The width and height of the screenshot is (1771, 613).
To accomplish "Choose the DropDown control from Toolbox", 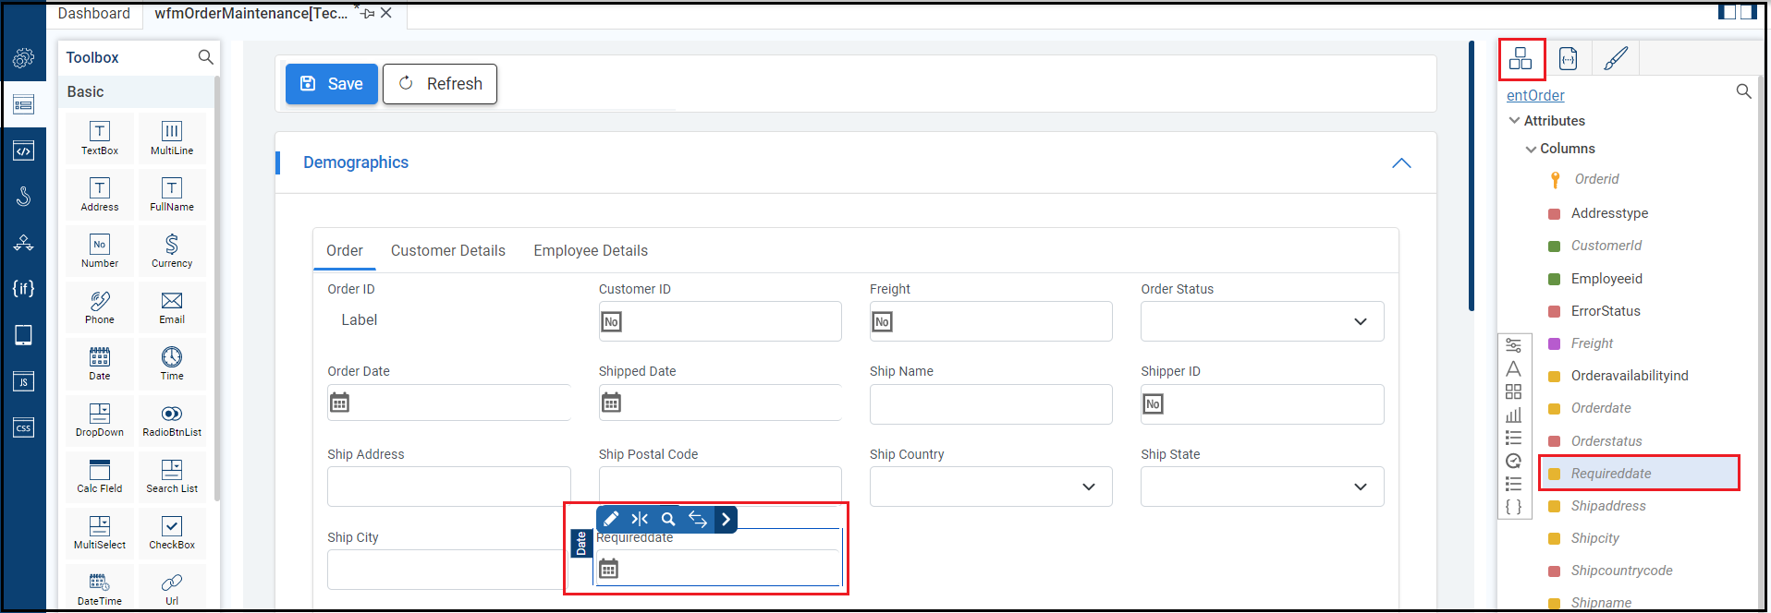I will pyautogui.click(x=99, y=419).
